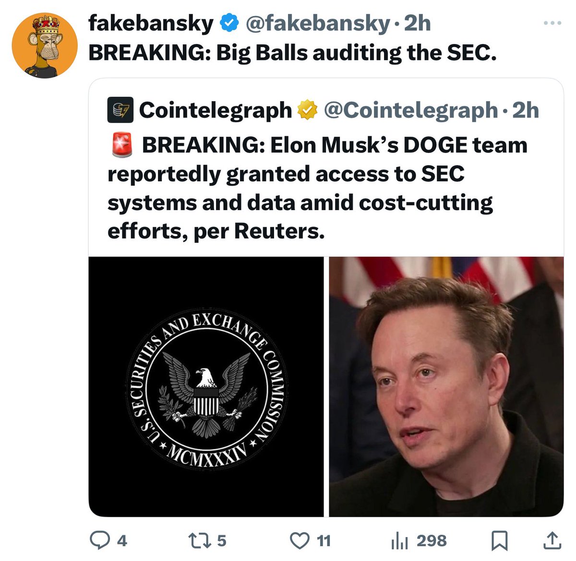
Task: Open the Cointelegraph display name
Action: [216, 110]
